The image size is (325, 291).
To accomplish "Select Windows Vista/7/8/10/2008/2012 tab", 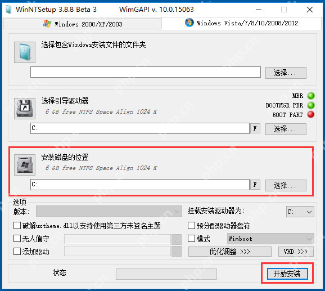I will (x=241, y=23).
